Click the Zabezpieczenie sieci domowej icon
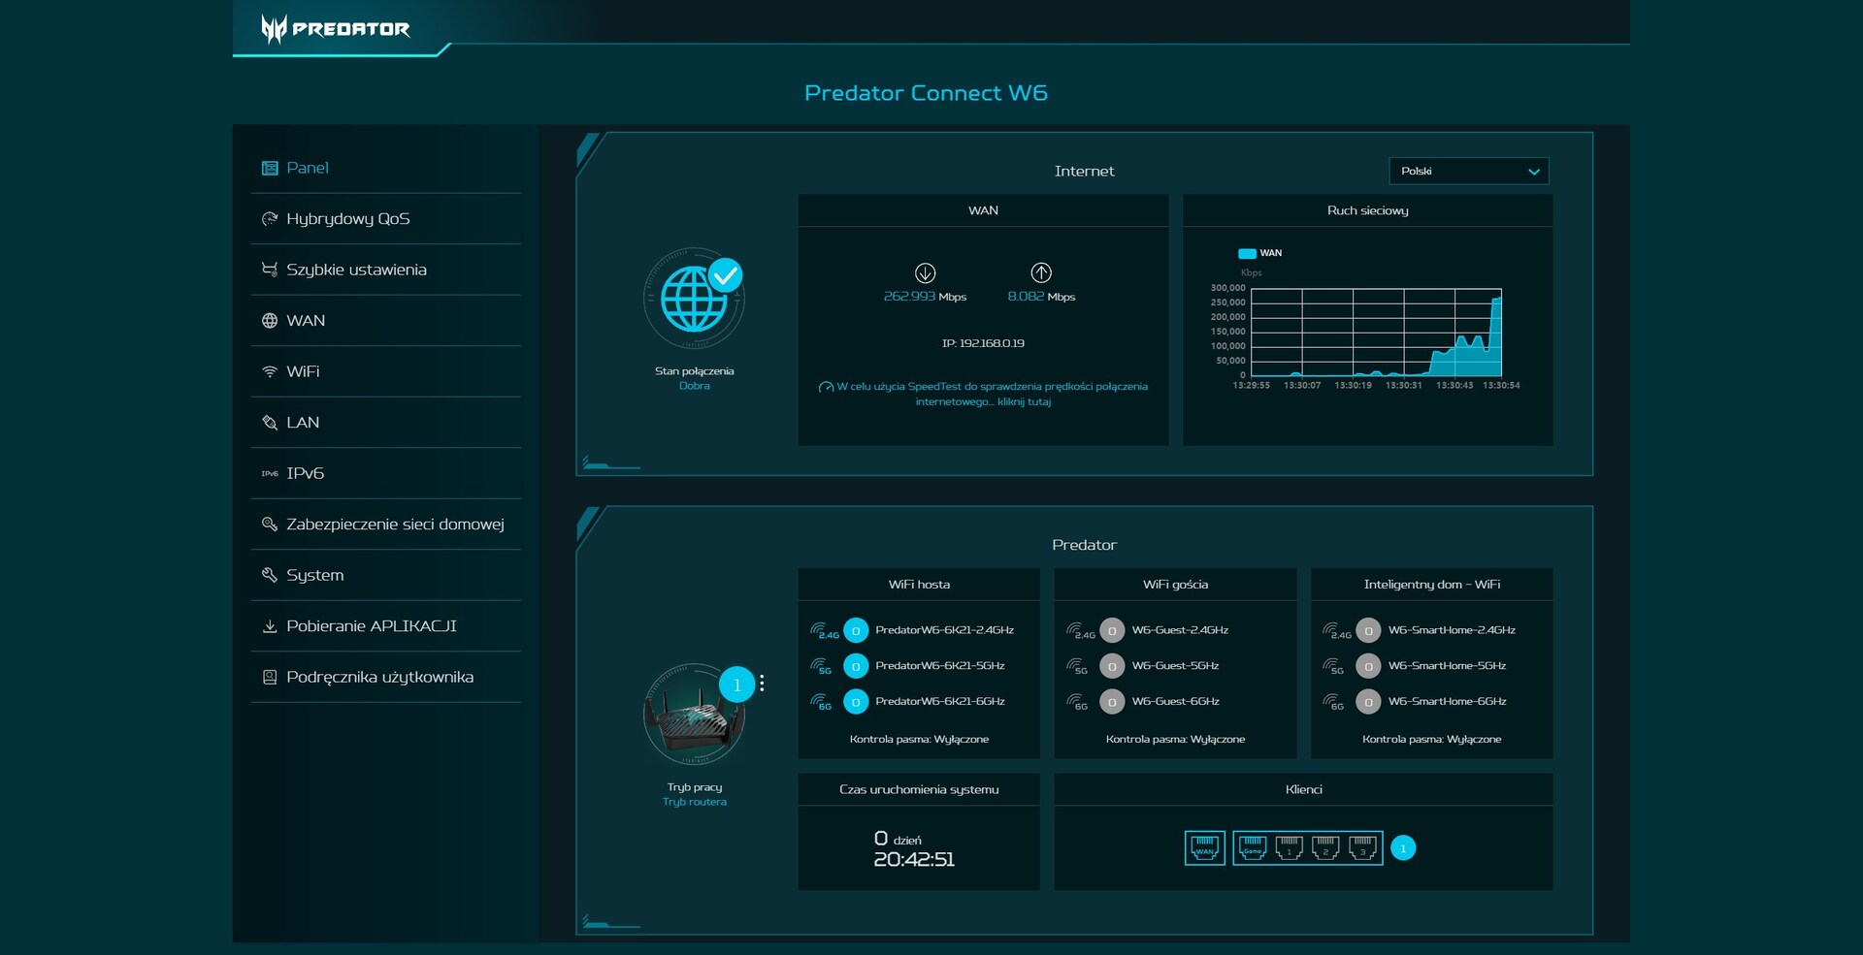 click(x=270, y=525)
